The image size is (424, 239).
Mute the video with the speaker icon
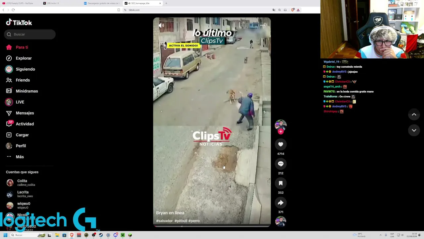(x=161, y=25)
